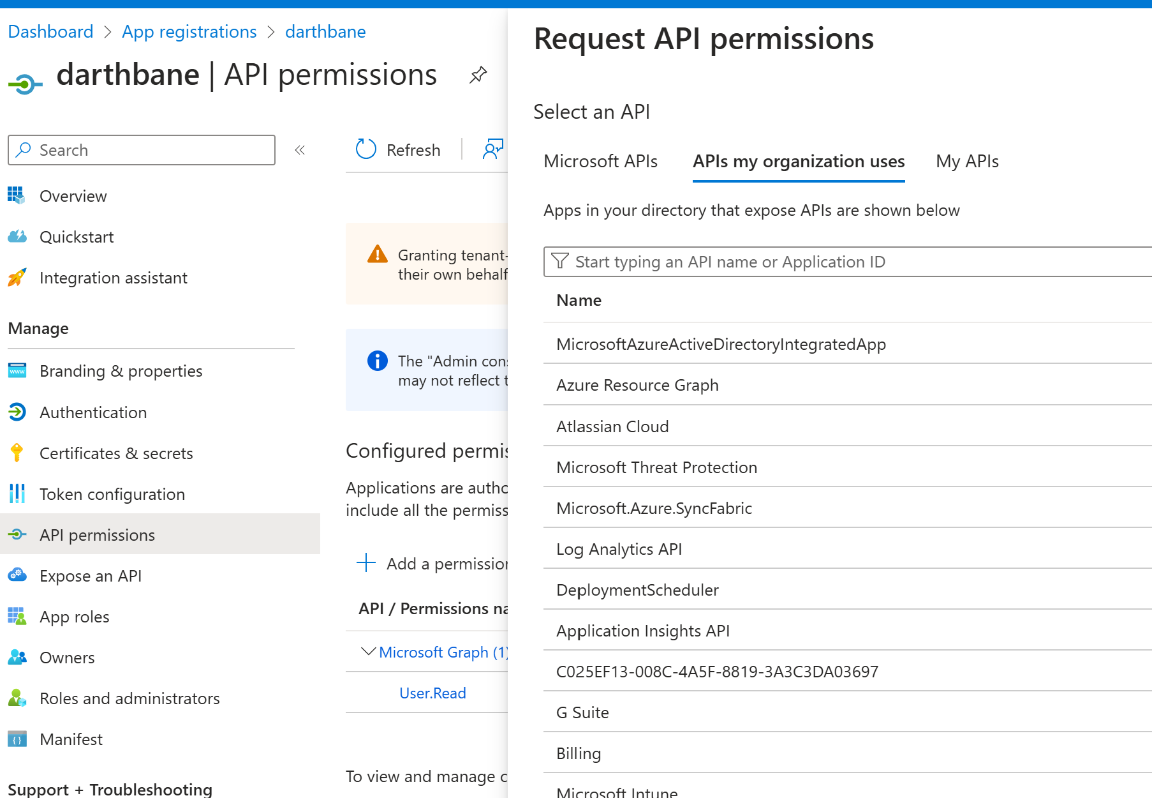
Task: Click the plus icon beside Add a permission
Action: tap(366, 562)
